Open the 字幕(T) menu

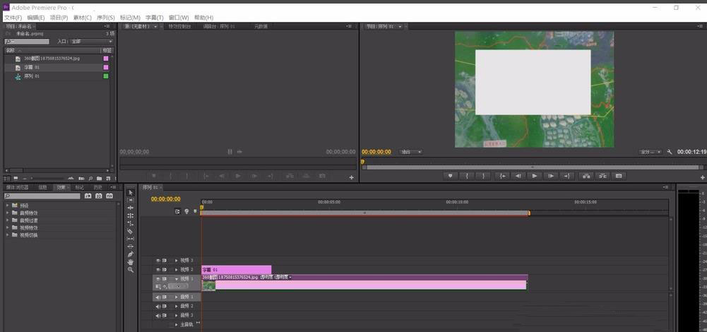tap(154, 18)
